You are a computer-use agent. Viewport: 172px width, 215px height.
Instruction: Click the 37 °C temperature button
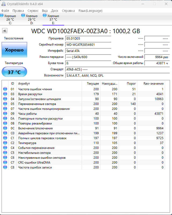14,72
